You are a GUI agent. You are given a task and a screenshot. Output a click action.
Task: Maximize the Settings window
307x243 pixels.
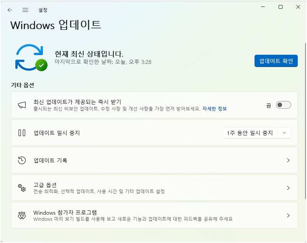pos(281,7)
